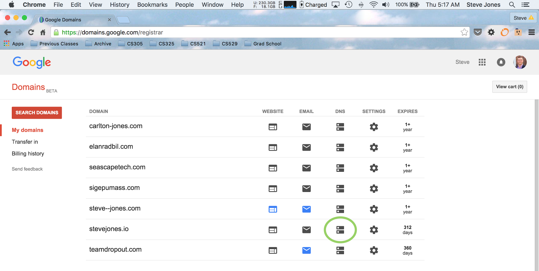This screenshot has width=539, height=271.
Task: Open DNS icon for elanradbil.com
Action: [340, 147]
